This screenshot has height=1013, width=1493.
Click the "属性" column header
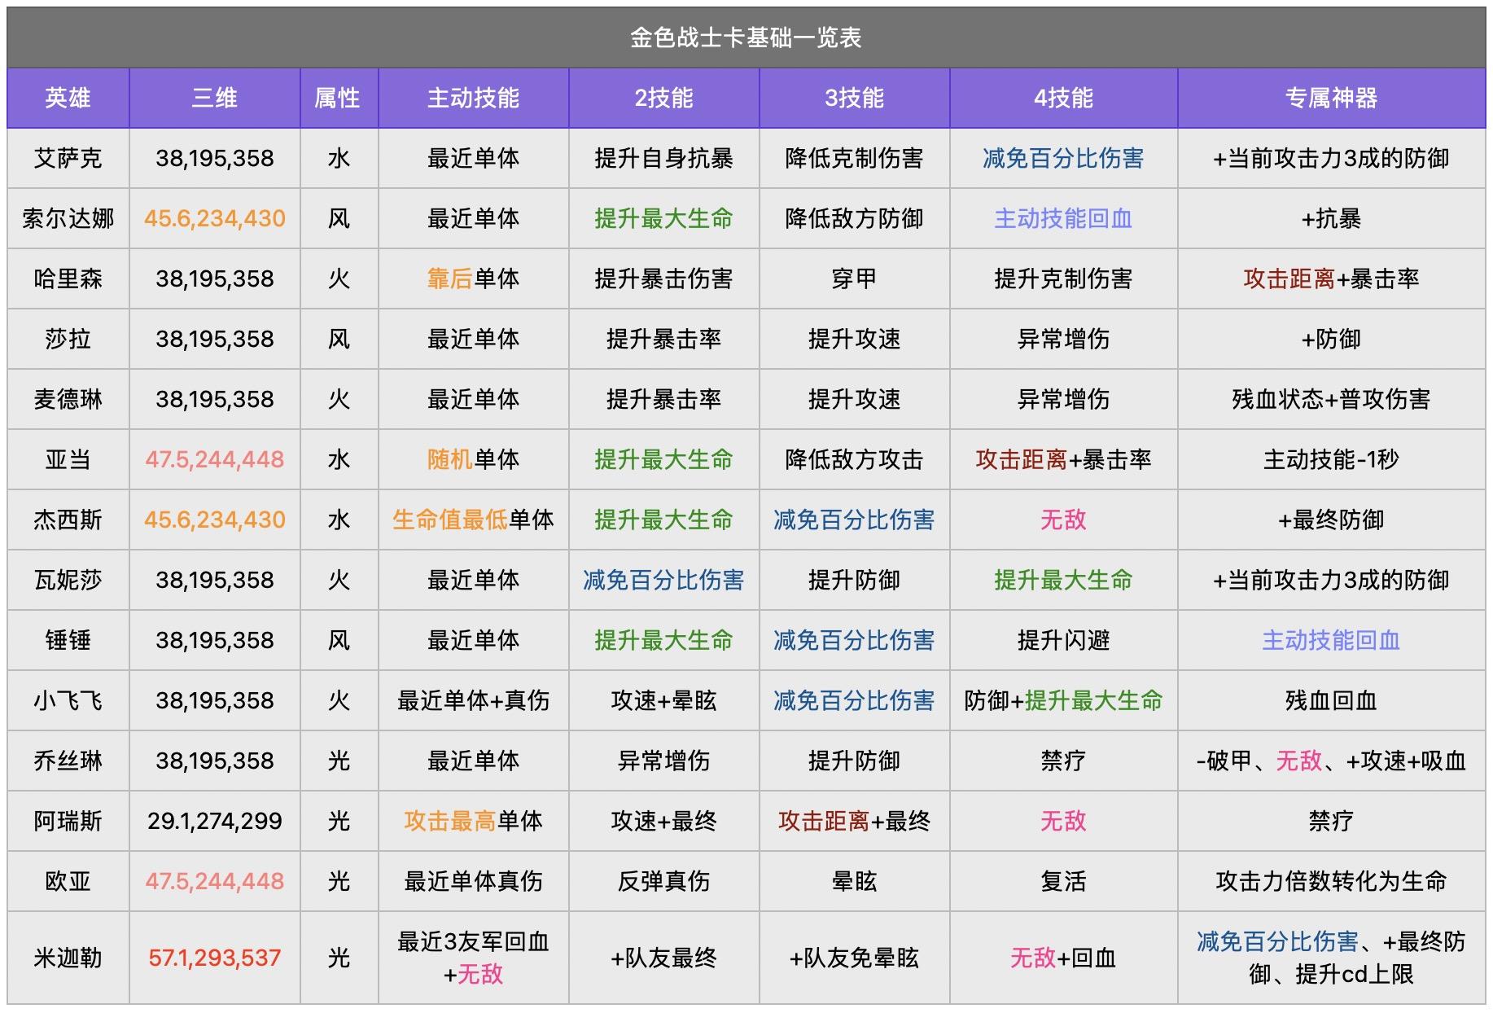click(338, 99)
